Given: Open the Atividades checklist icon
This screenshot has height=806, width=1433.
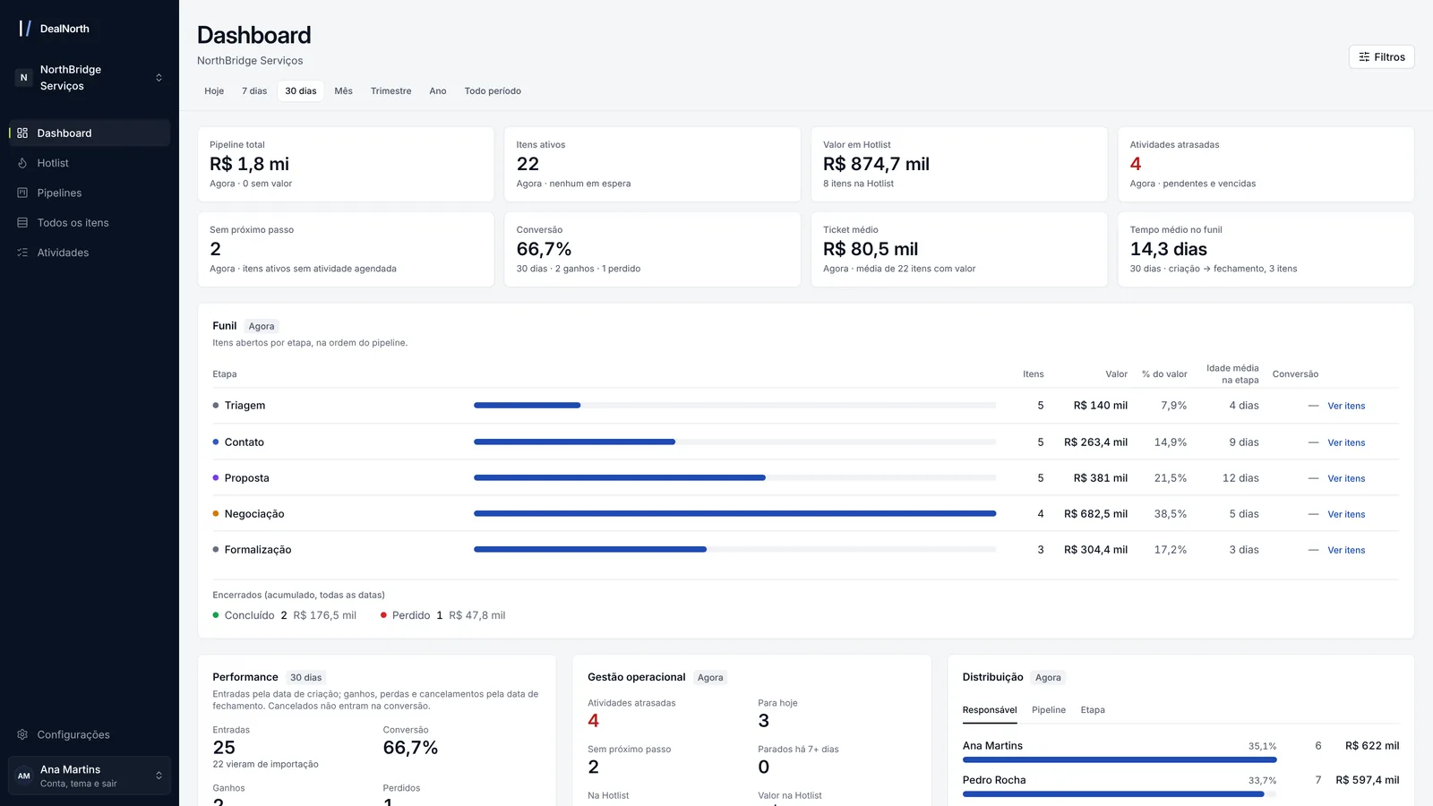Looking at the screenshot, I should point(22,253).
